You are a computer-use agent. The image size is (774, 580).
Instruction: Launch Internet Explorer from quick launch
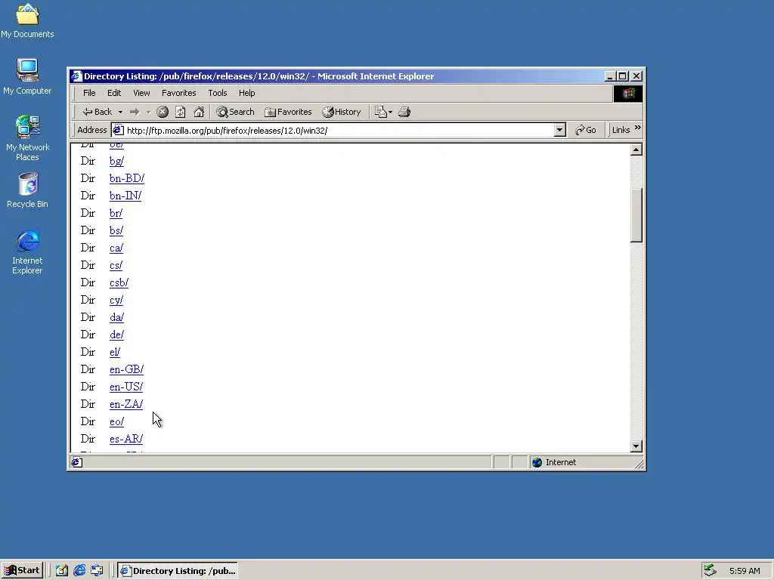pyautogui.click(x=79, y=571)
